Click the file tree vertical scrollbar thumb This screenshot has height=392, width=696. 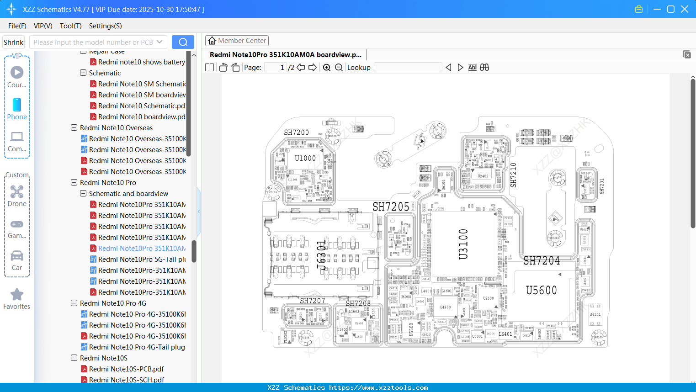click(x=188, y=105)
